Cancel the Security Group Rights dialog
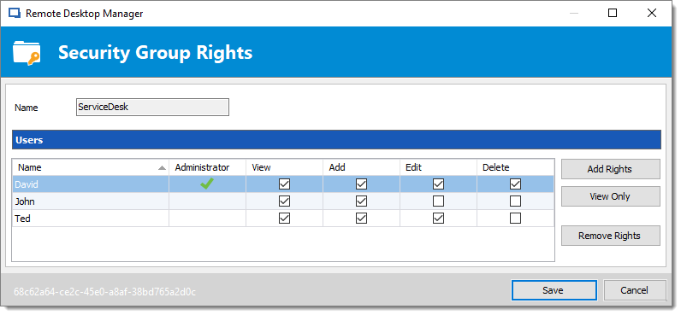This screenshot has height=315, width=681. [x=635, y=290]
